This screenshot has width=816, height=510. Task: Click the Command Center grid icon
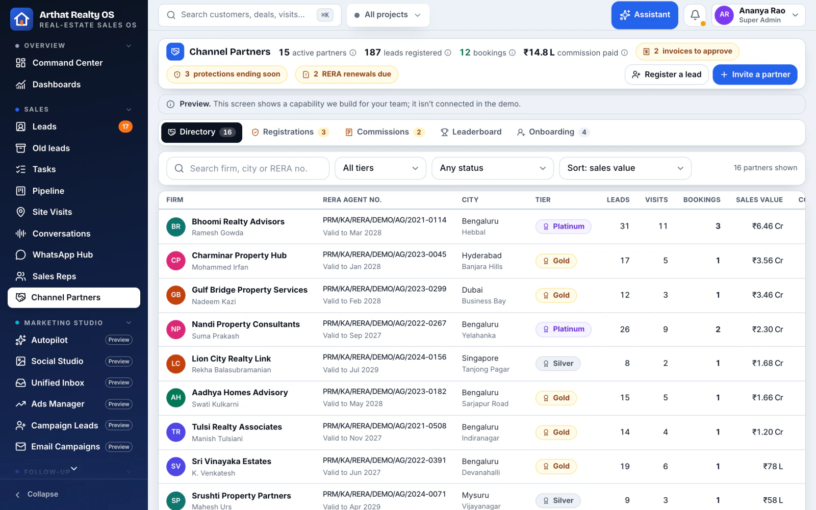coord(20,63)
